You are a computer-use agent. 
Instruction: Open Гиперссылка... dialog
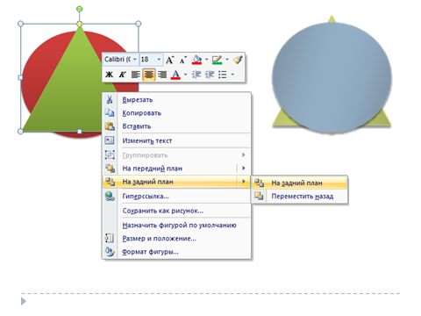click(176, 197)
